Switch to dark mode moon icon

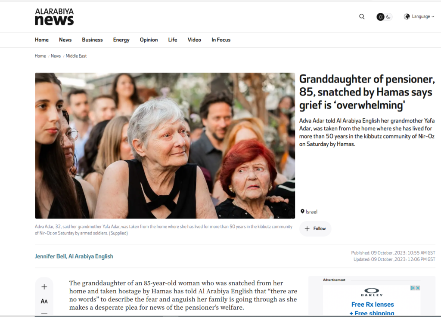point(388,17)
